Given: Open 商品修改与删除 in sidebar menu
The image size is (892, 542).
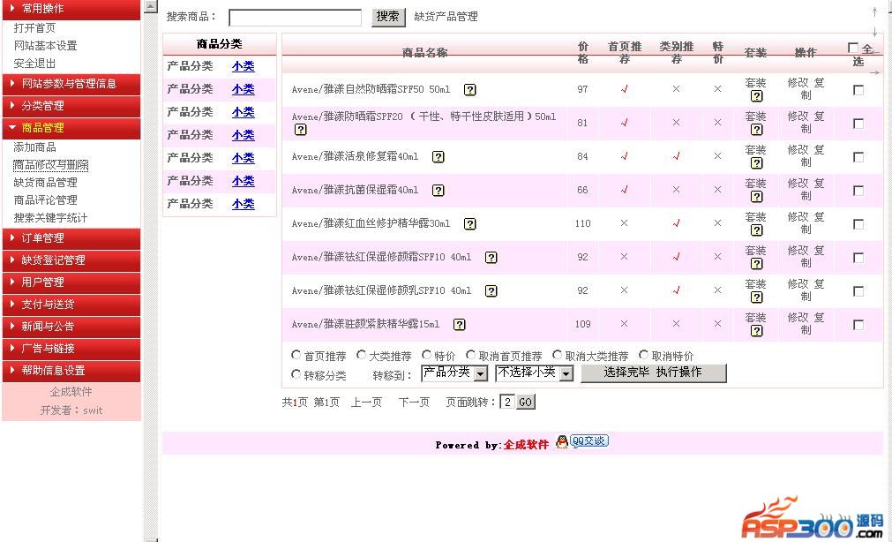Looking at the screenshot, I should pos(50,165).
